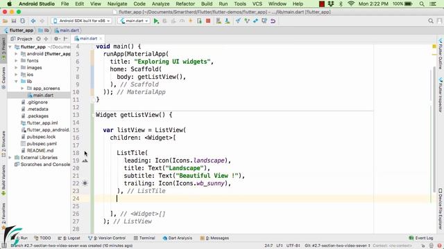
Task: Click the macOS Spotlight search icon
Action: 422,4
